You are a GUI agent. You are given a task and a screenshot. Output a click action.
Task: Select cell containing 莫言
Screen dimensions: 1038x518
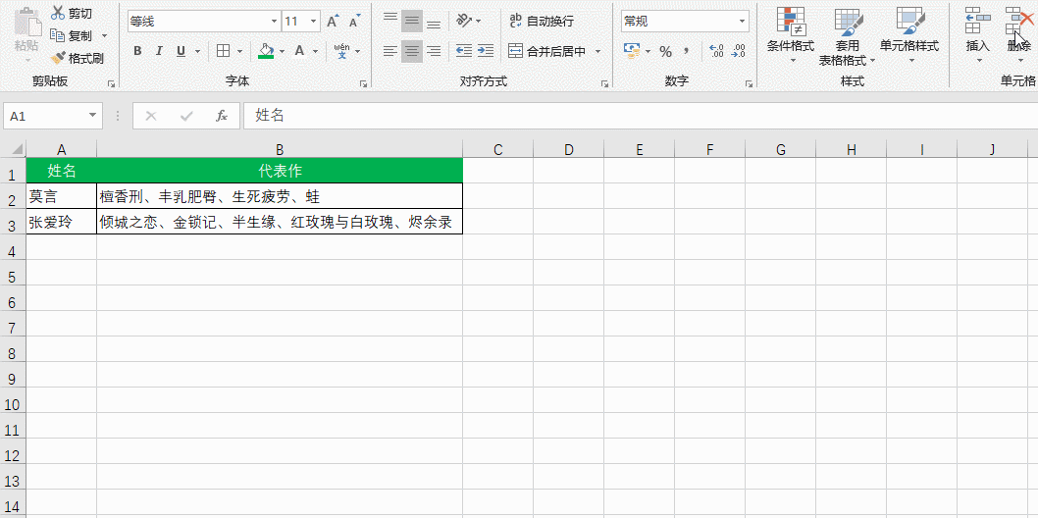(62, 196)
